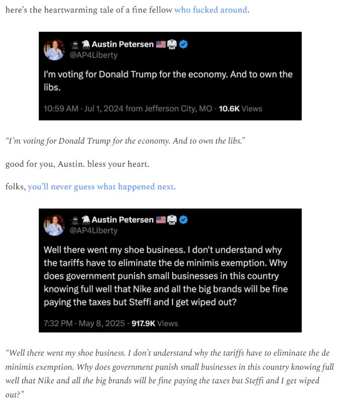The image size is (341, 407).
Task: Click the blue verified badge in second tweet
Action: [184, 220]
